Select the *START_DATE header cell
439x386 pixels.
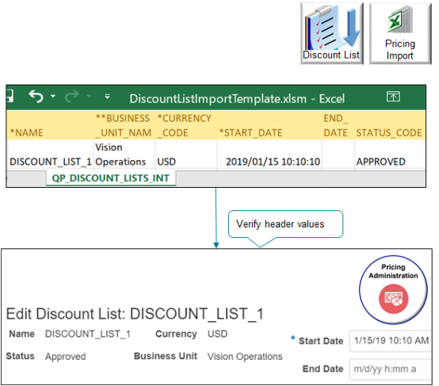tap(269, 125)
